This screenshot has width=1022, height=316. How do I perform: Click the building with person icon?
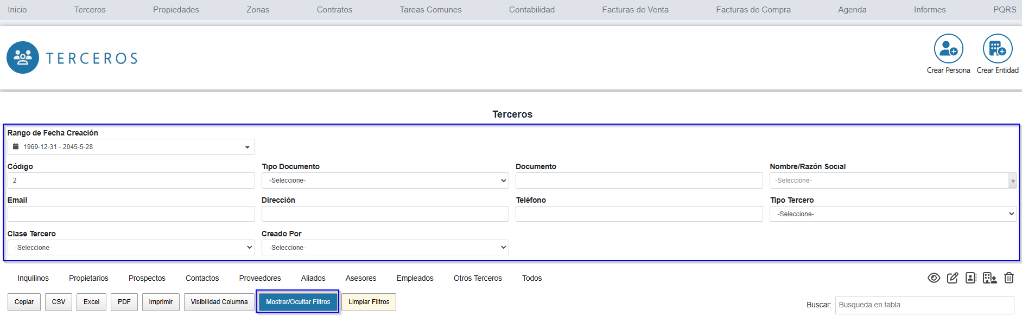tap(989, 278)
